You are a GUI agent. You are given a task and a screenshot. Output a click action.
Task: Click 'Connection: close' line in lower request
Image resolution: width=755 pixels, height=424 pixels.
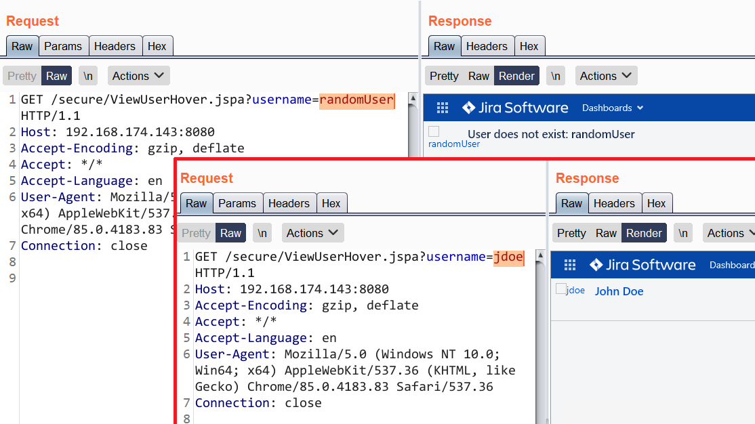258,403
